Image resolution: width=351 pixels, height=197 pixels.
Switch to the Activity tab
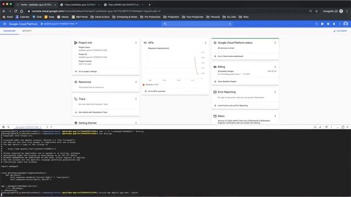(27, 31)
